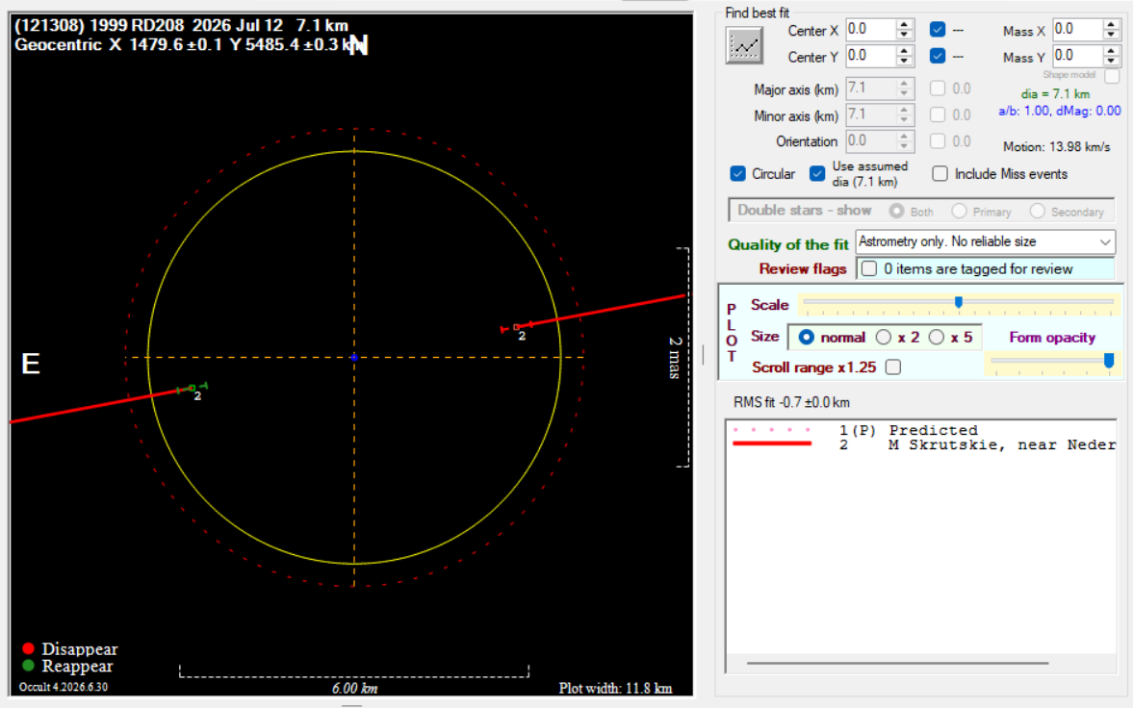The height and width of the screenshot is (708, 1133).
Task: Increase the Center X value with its spinner up arrow
Action: point(904,25)
